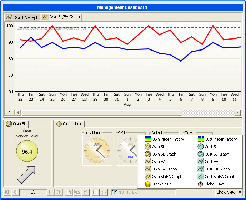Switch to the Own FA Graph tab

tap(22, 17)
